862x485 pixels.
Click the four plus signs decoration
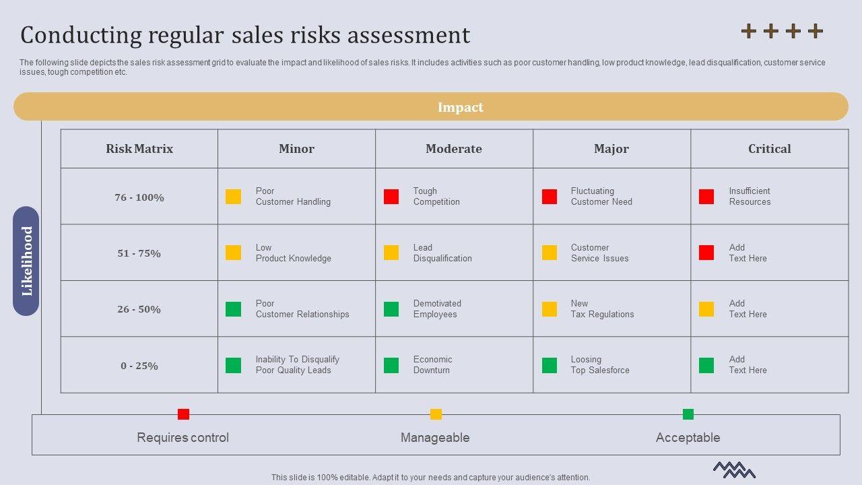pos(782,31)
